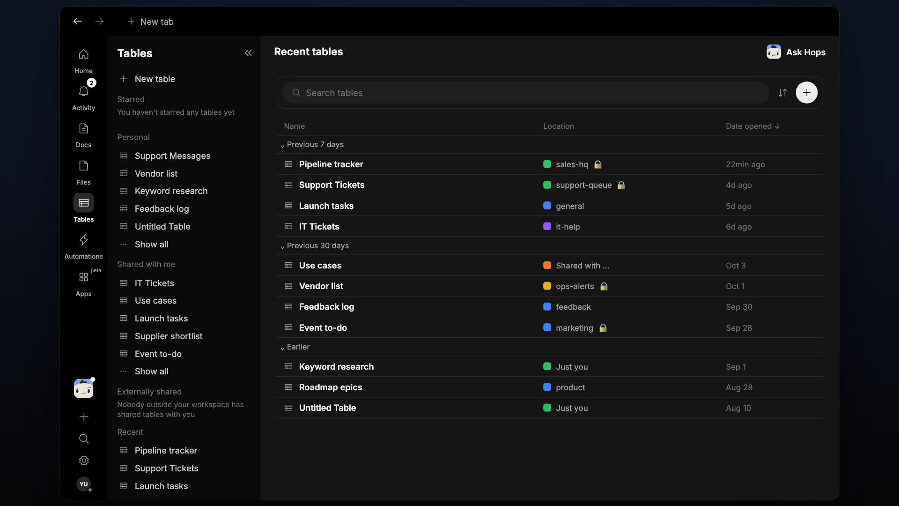This screenshot has height=506, width=899.
Task: Open Keyword research in Personal list
Action: pyautogui.click(x=171, y=191)
